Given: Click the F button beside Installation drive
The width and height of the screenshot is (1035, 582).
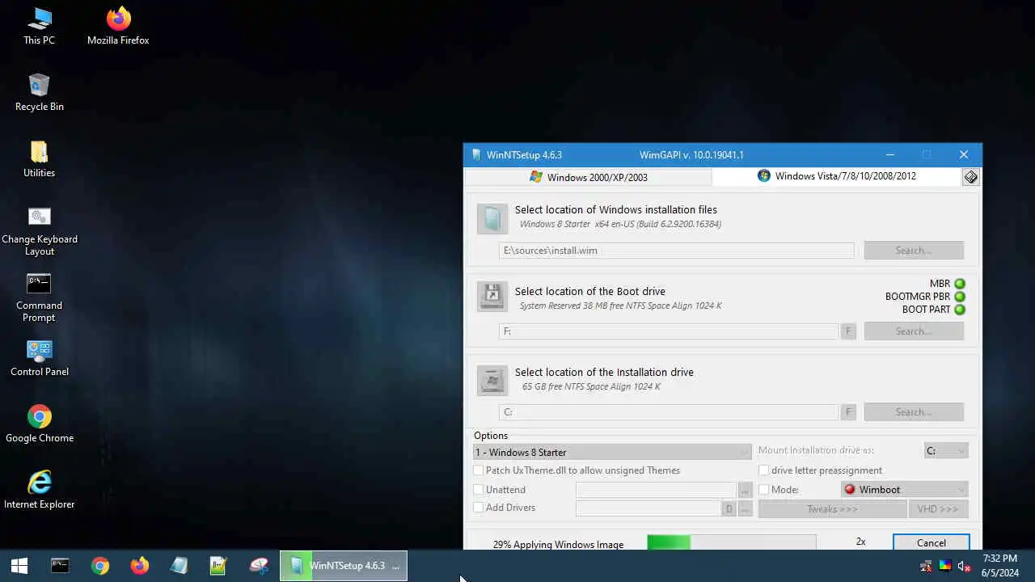Looking at the screenshot, I should coord(848,412).
